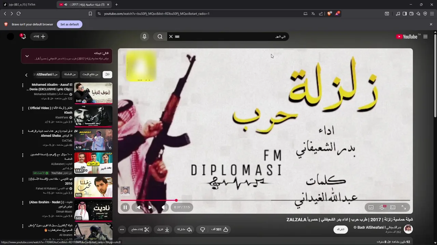
Task: Create a clip with scissors button
Action: click(140, 230)
